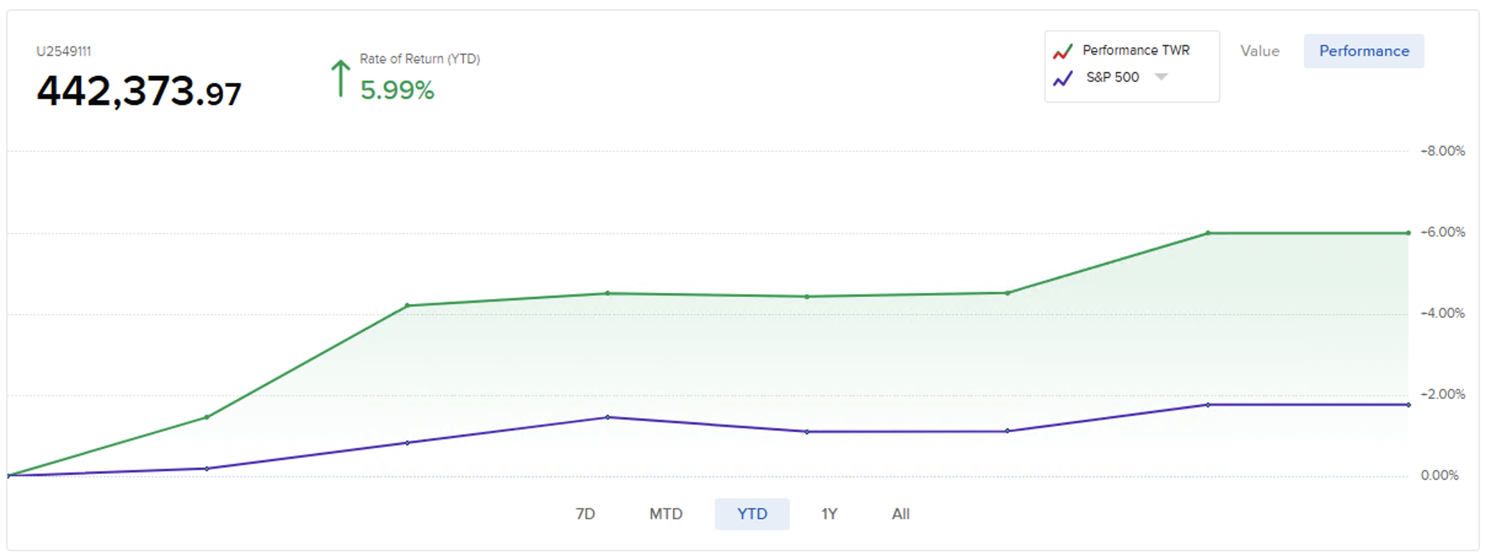Click the green up arrow beside the return
Image resolution: width=1490 pixels, height=558 pixels.
coord(340,78)
